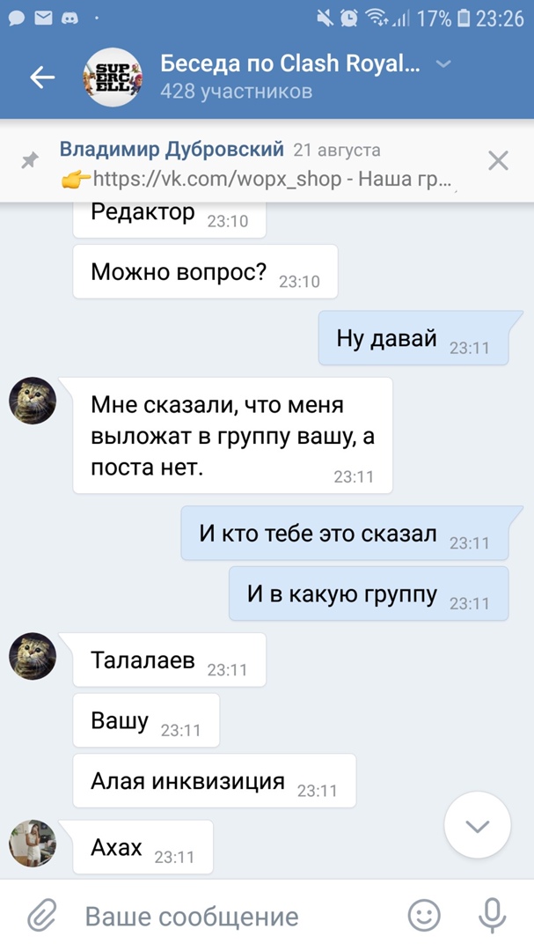
Task: Tap the back arrow in the header
Action: (x=42, y=77)
